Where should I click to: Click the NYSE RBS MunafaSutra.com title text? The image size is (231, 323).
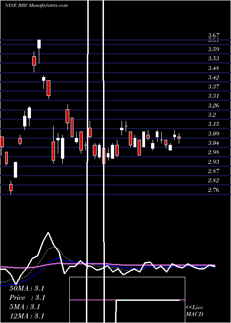(36, 6)
